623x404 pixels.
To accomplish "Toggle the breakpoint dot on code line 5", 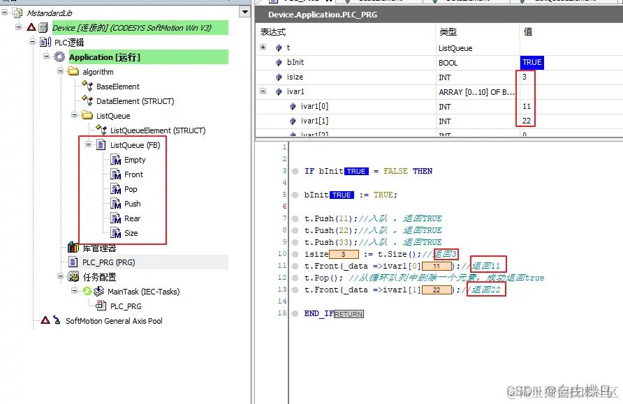I will [x=295, y=195].
